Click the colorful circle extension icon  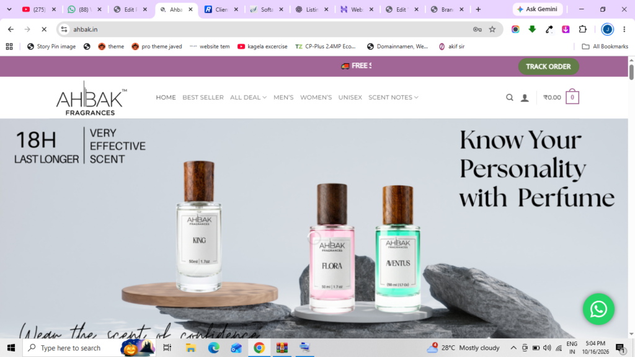pyautogui.click(x=515, y=29)
